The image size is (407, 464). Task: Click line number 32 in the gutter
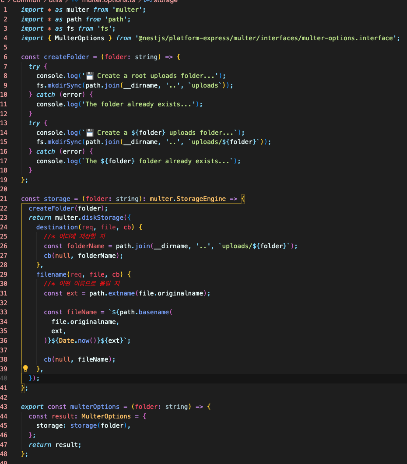4,303
